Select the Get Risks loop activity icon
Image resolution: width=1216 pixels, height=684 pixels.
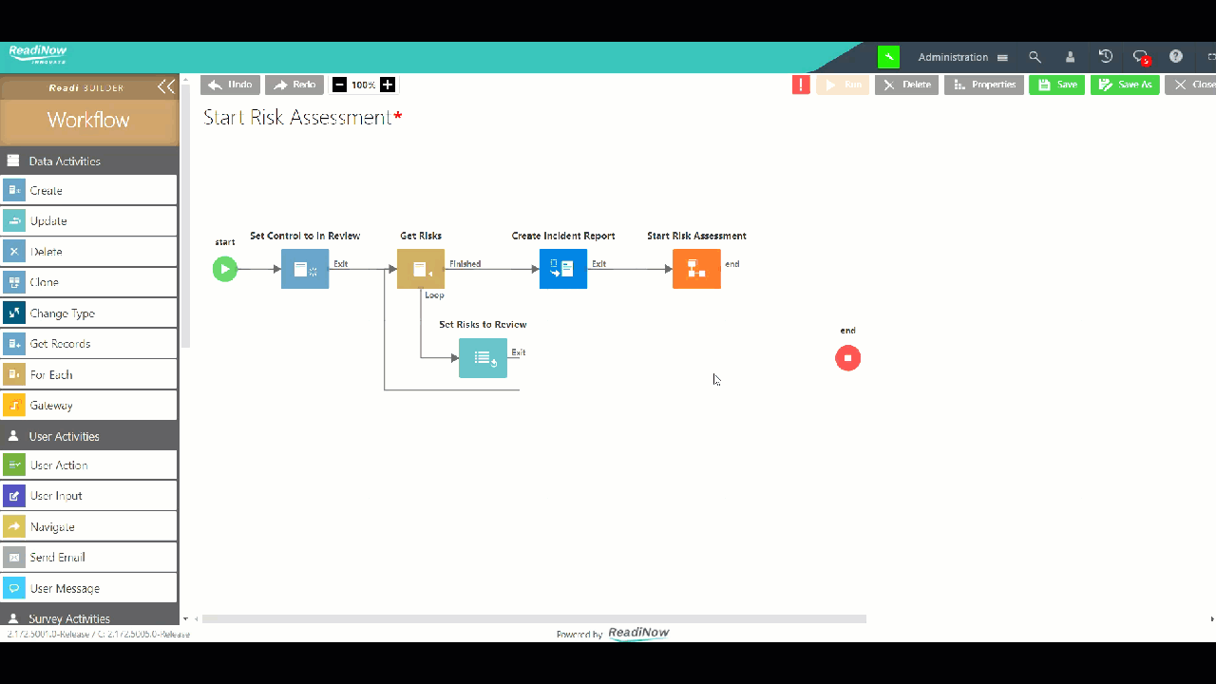pos(420,269)
